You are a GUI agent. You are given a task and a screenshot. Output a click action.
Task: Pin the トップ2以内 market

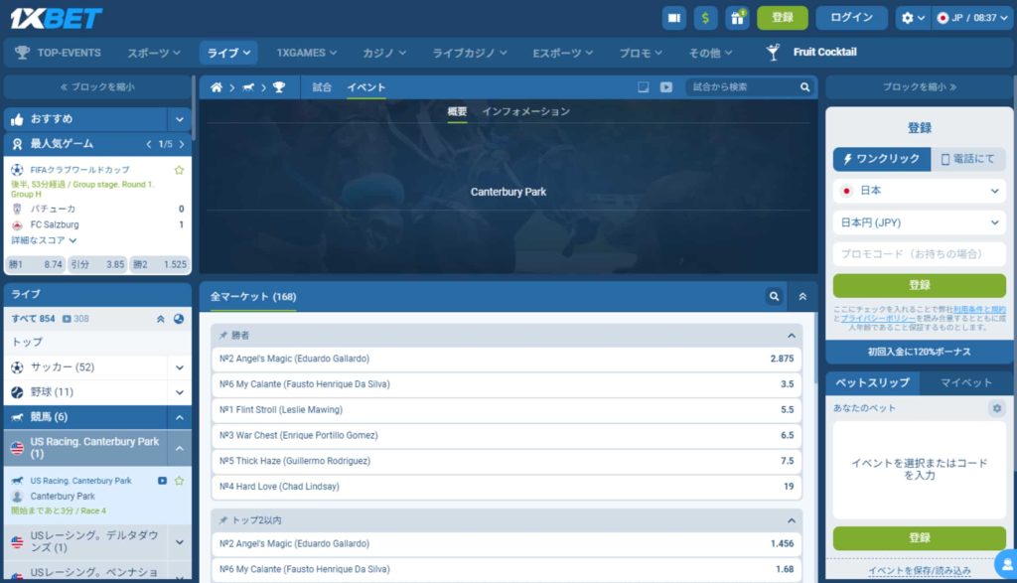coord(223,520)
